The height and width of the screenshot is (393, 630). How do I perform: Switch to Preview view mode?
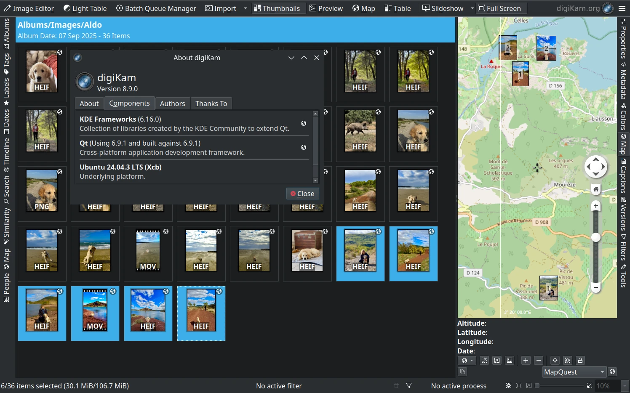coord(326,8)
